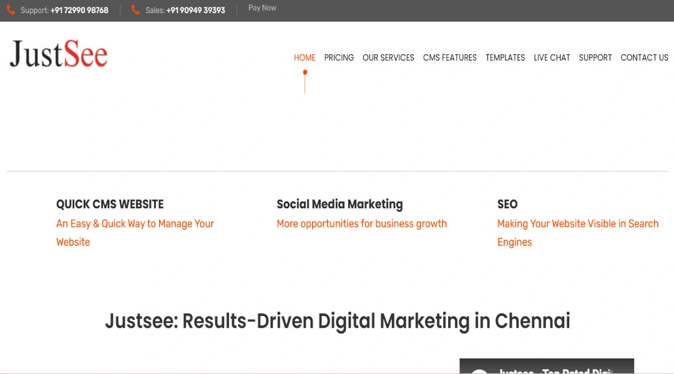Click the QUICK CMS WEBSITE heading

click(110, 204)
